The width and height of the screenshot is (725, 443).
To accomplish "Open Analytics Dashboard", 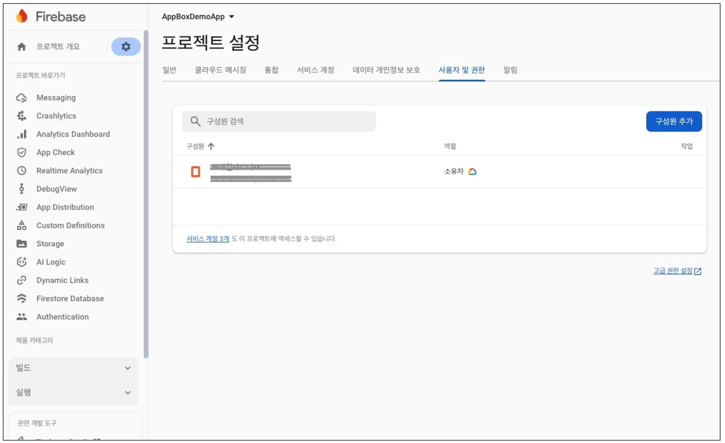I will coord(73,134).
